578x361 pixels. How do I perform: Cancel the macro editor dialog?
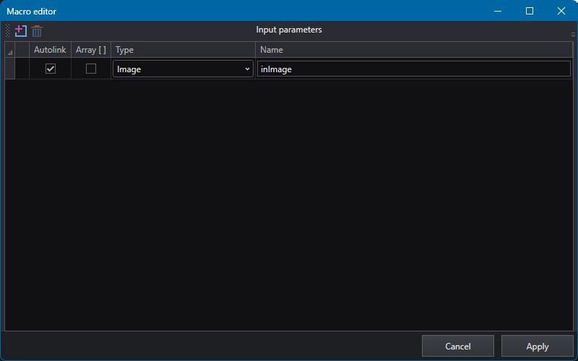pos(457,347)
